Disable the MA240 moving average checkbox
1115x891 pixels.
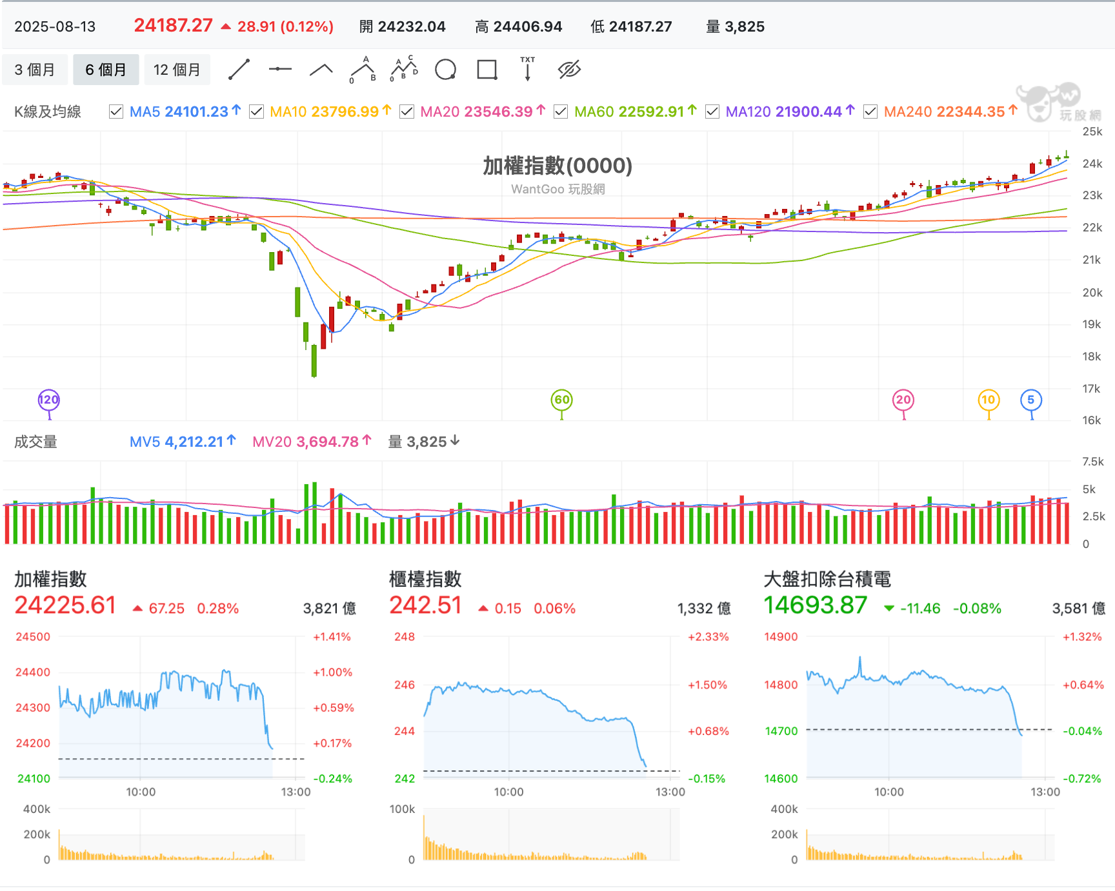(x=870, y=112)
